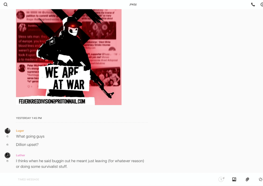The height and width of the screenshot is (186, 263).
Task: Click status icon beside Luther's message
Action: (x=7, y=161)
